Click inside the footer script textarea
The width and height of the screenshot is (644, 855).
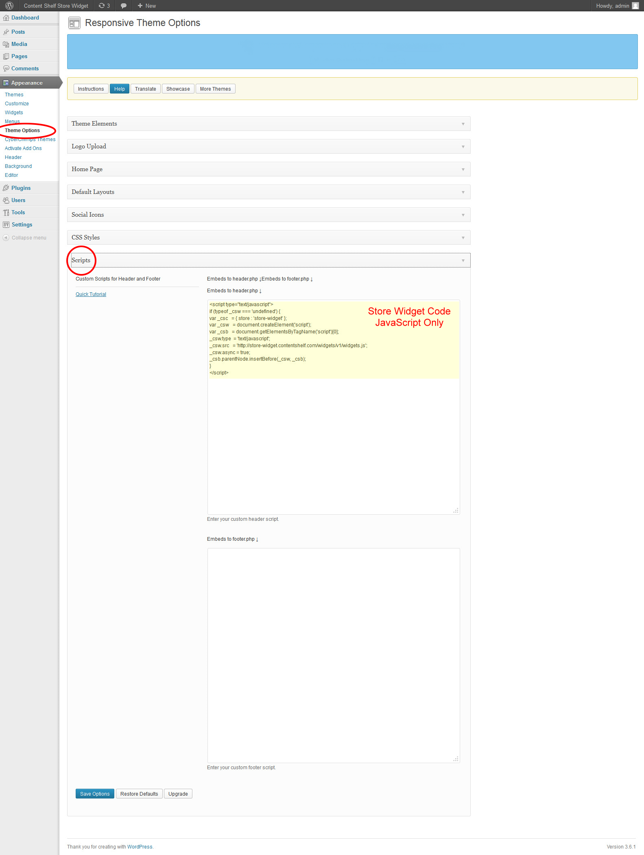(x=334, y=655)
